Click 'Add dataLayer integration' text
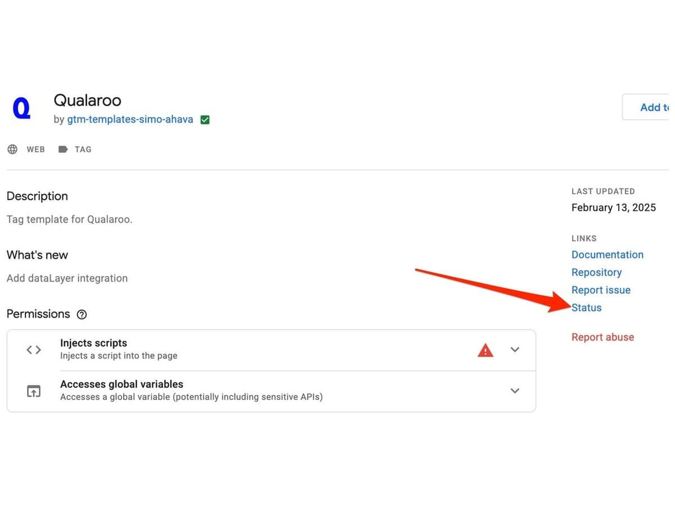The height and width of the screenshot is (506, 675). pyautogui.click(x=67, y=278)
